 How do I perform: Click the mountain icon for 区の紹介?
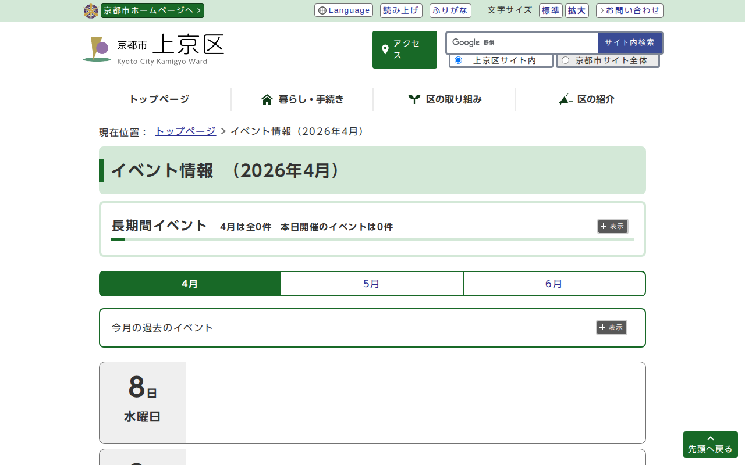point(565,99)
